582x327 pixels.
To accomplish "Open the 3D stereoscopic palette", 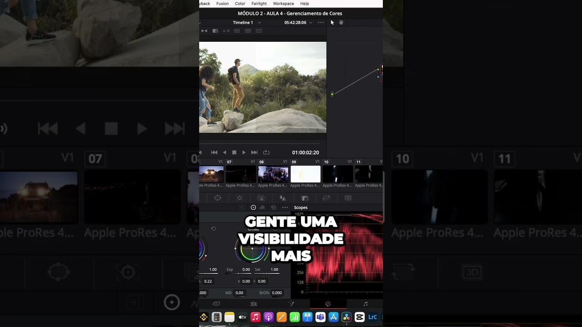I will (348, 198).
